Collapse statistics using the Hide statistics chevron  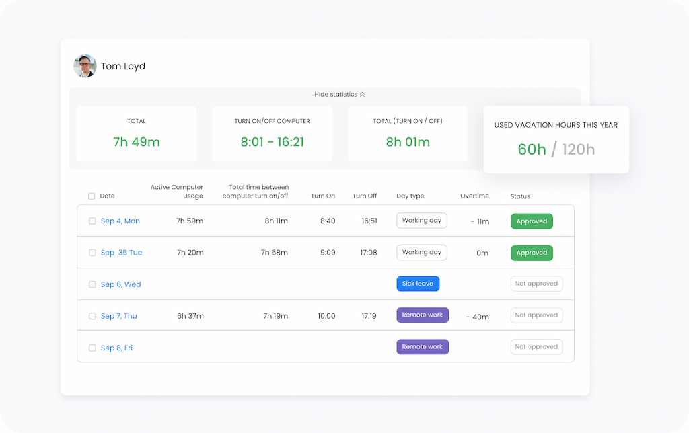[340, 94]
